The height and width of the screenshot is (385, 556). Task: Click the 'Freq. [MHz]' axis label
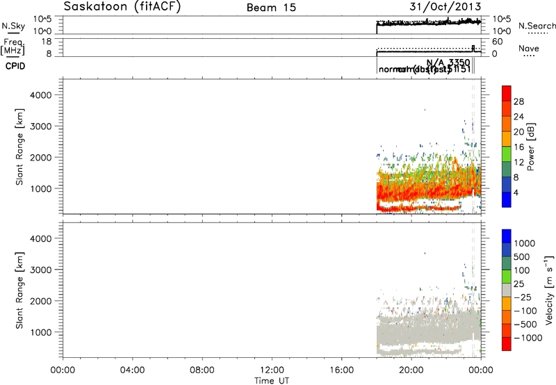pos(13,47)
